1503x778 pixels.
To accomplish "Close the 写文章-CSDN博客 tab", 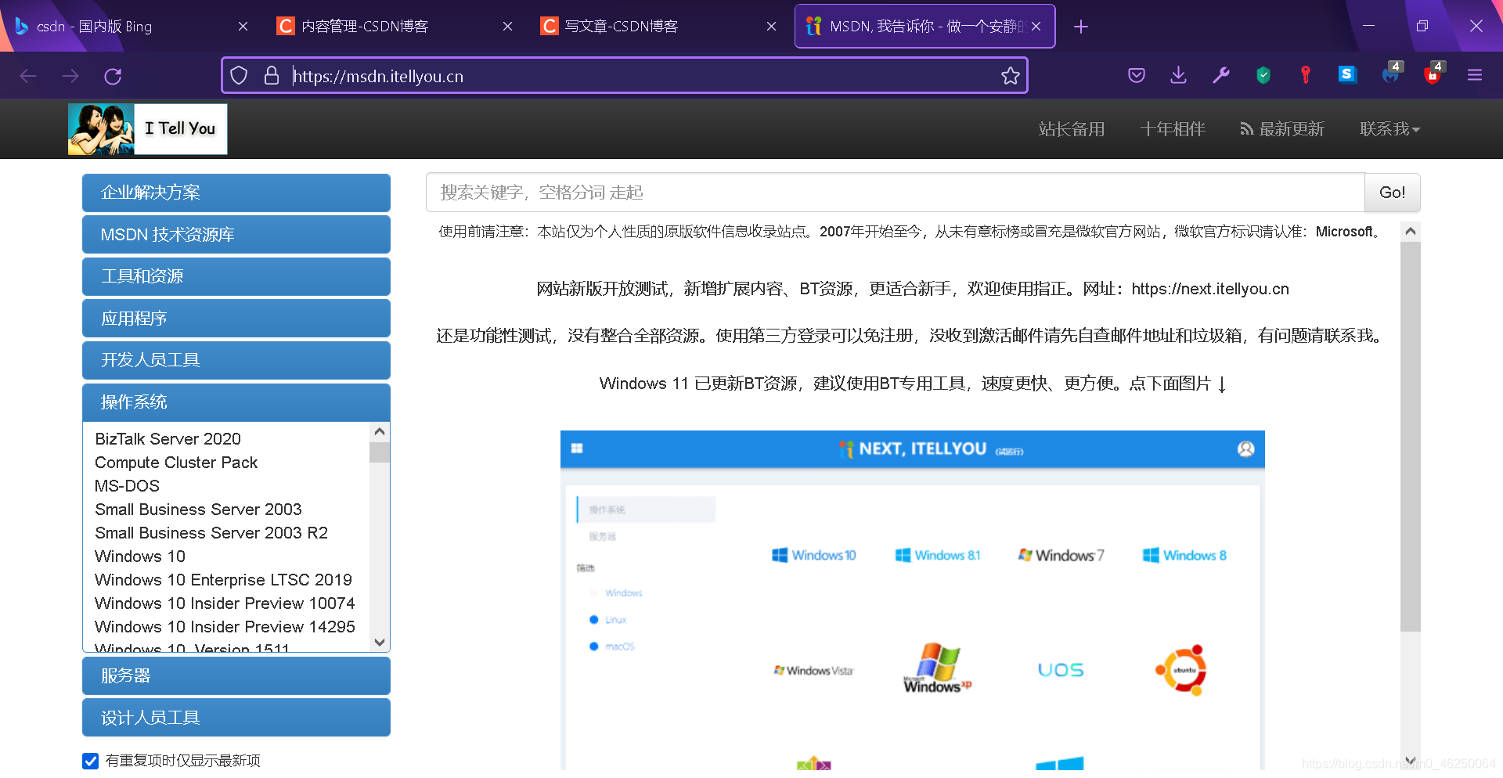I will (771, 27).
